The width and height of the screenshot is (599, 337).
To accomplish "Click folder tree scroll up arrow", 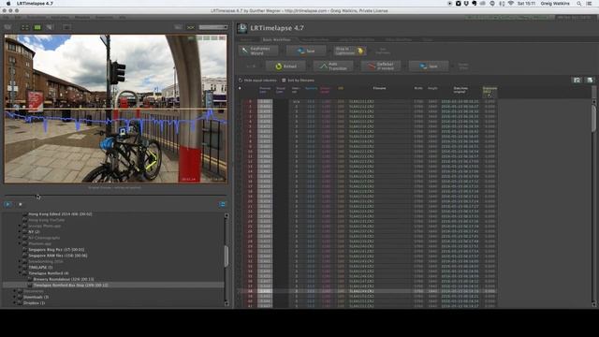I will point(226,216).
